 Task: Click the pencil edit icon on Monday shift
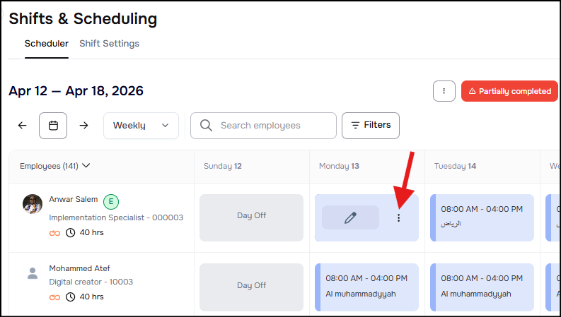(350, 218)
